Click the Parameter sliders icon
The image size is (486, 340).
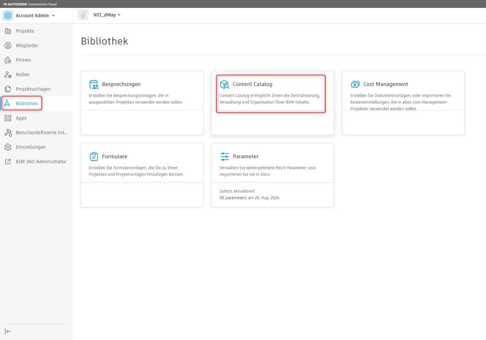(225, 156)
